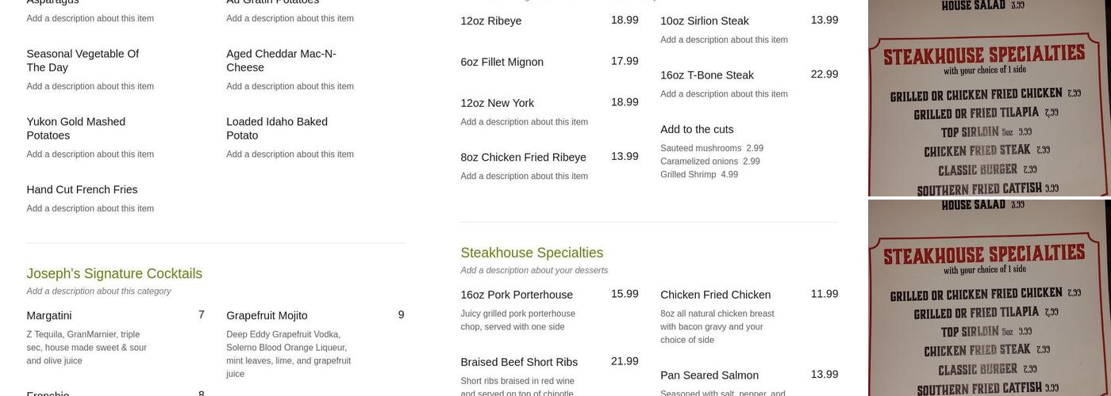Click the Joseph's Signature Cocktails category heading
1111x396 pixels.
click(114, 273)
